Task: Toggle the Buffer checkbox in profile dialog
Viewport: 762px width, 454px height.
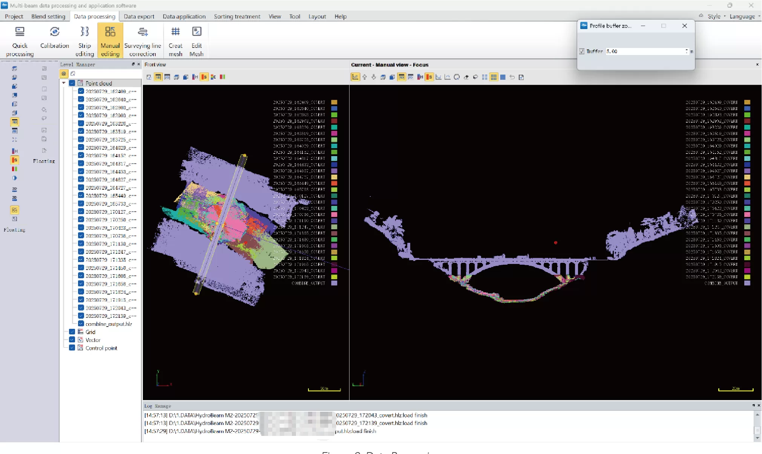Action: pos(582,51)
